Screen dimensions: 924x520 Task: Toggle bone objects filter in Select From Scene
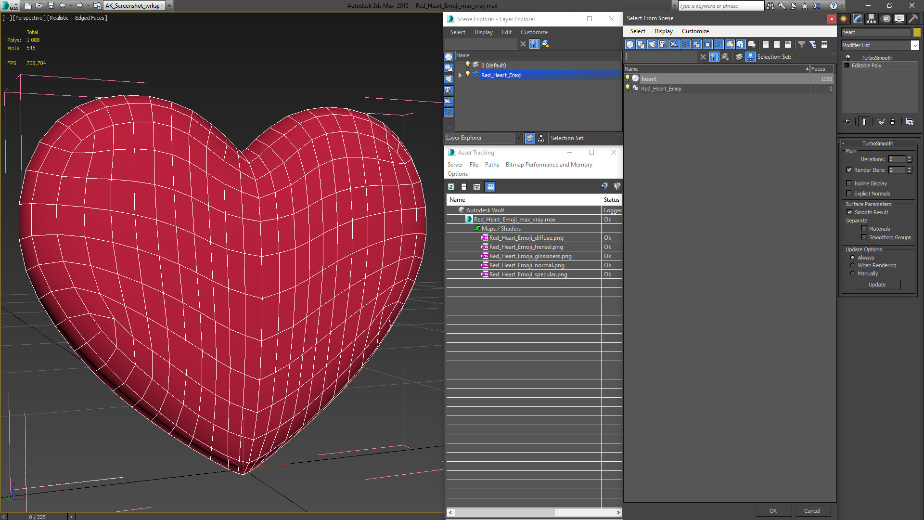point(719,44)
